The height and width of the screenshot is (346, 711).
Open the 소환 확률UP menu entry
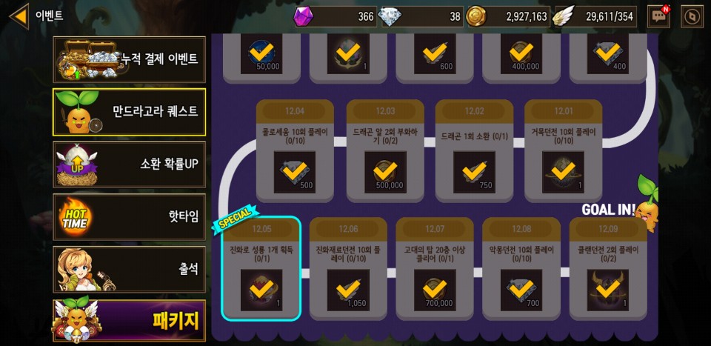129,164
